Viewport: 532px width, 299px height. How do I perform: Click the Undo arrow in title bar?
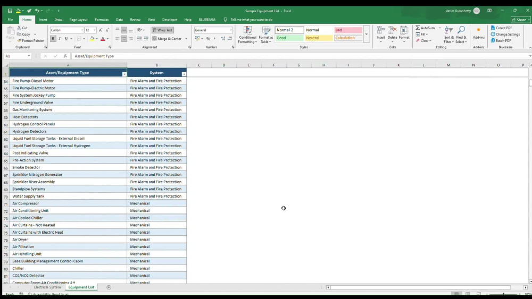pyautogui.click(x=37, y=11)
